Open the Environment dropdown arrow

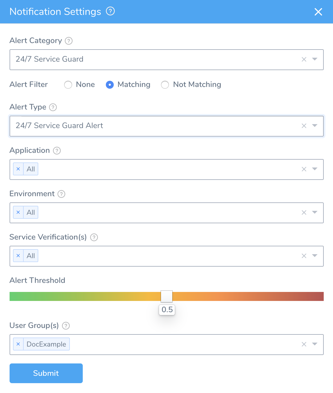click(315, 212)
